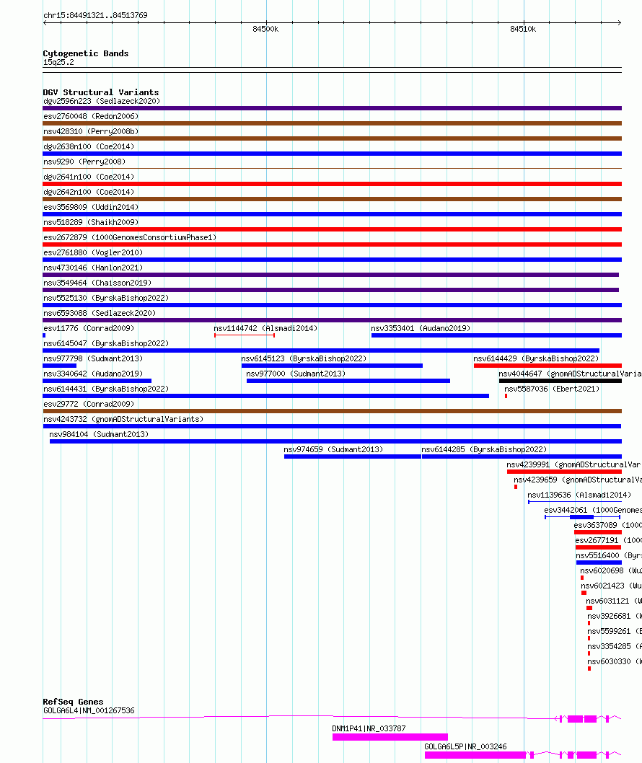642x763 pixels.
Task: Click the nsv5599261 variant label
Action: click(615, 630)
